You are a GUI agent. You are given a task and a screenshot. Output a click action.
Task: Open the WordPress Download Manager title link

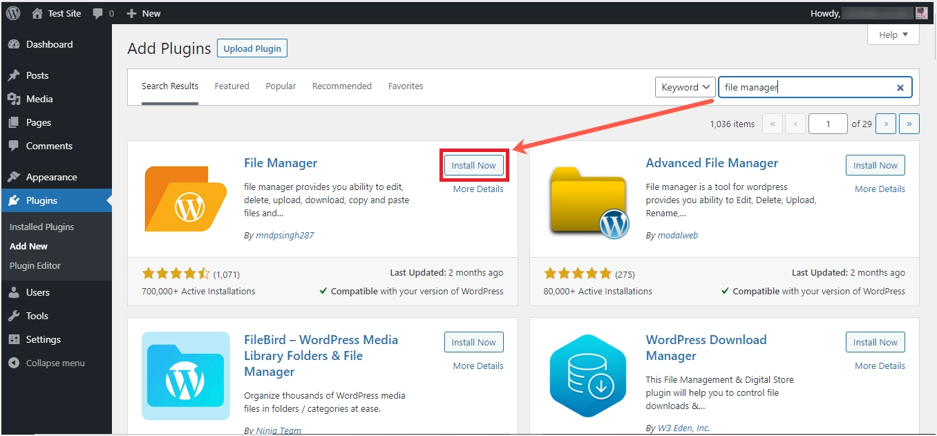(706, 348)
